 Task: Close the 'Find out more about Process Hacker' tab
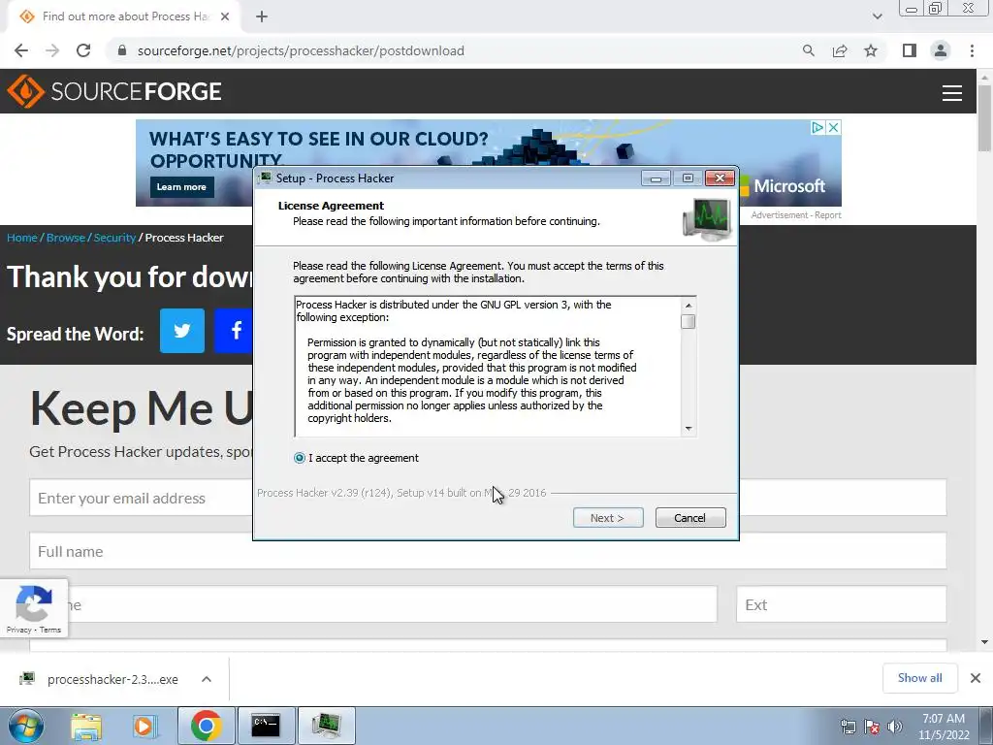[x=225, y=17]
